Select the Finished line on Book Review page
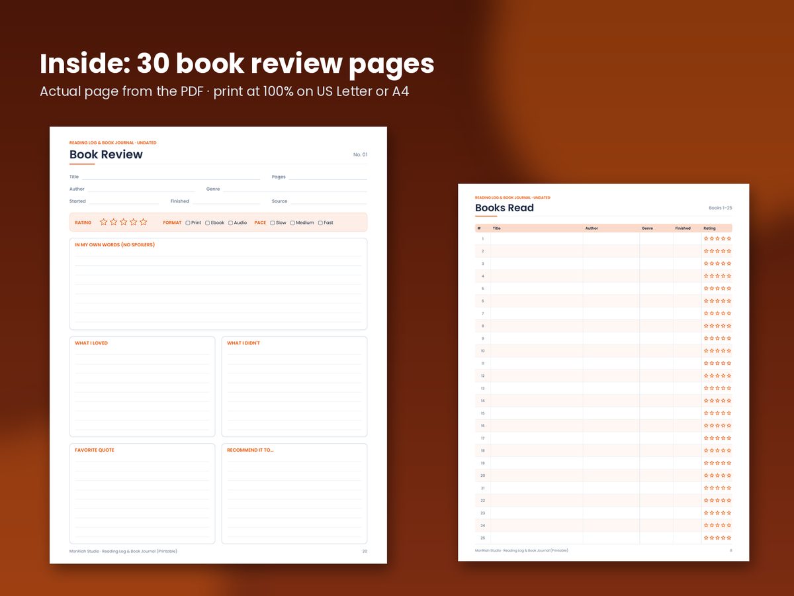The height and width of the screenshot is (596, 794). click(226, 201)
